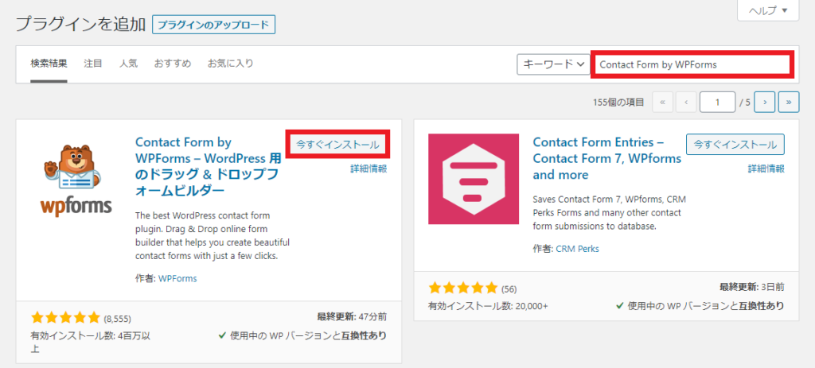Jump to last page of results
Viewport: 815px width, 368px height.
(x=789, y=103)
